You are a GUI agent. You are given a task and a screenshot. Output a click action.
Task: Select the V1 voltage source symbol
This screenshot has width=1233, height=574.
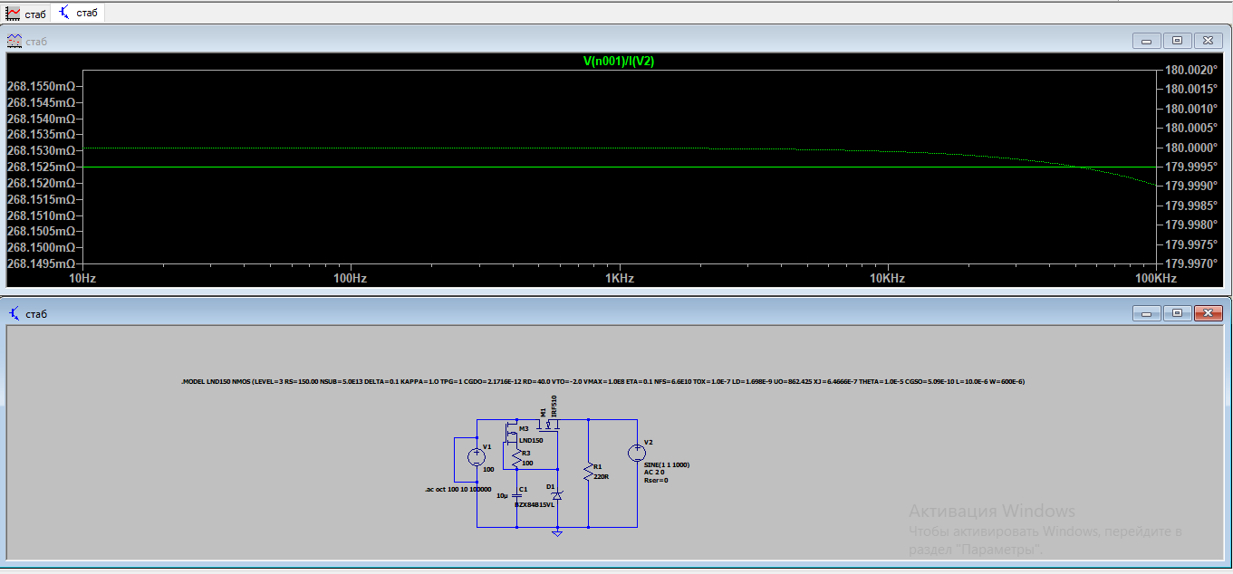(x=477, y=457)
